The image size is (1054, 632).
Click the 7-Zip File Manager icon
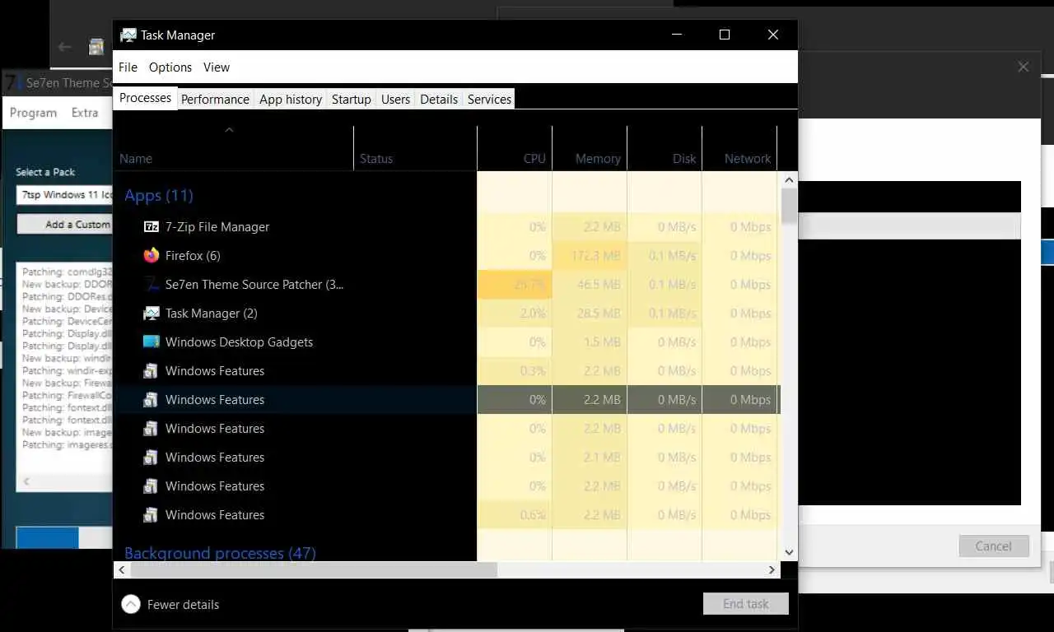click(x=151, y=227)
